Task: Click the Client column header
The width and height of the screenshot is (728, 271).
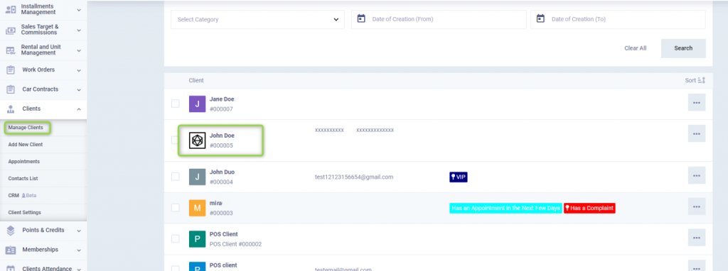Action: pos(196,81)
